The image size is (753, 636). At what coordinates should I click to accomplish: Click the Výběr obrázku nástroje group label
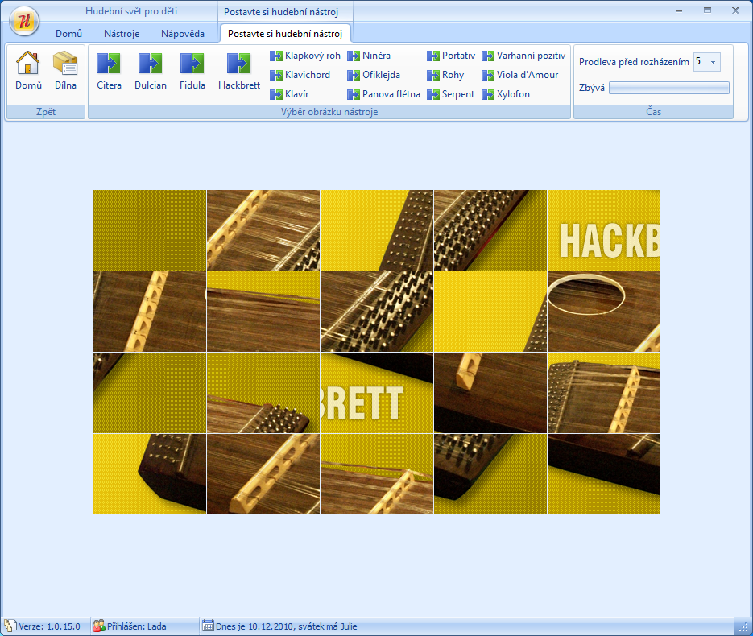(x=329, y=112)
